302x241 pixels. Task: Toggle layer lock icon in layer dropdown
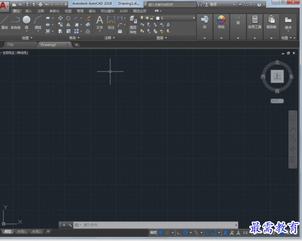152,18
